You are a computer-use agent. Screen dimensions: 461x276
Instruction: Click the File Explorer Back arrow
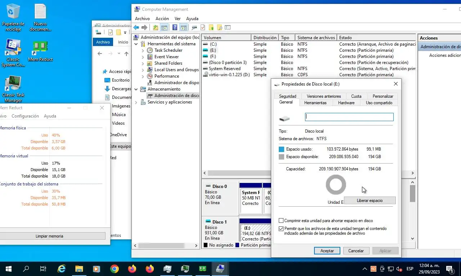100,54
